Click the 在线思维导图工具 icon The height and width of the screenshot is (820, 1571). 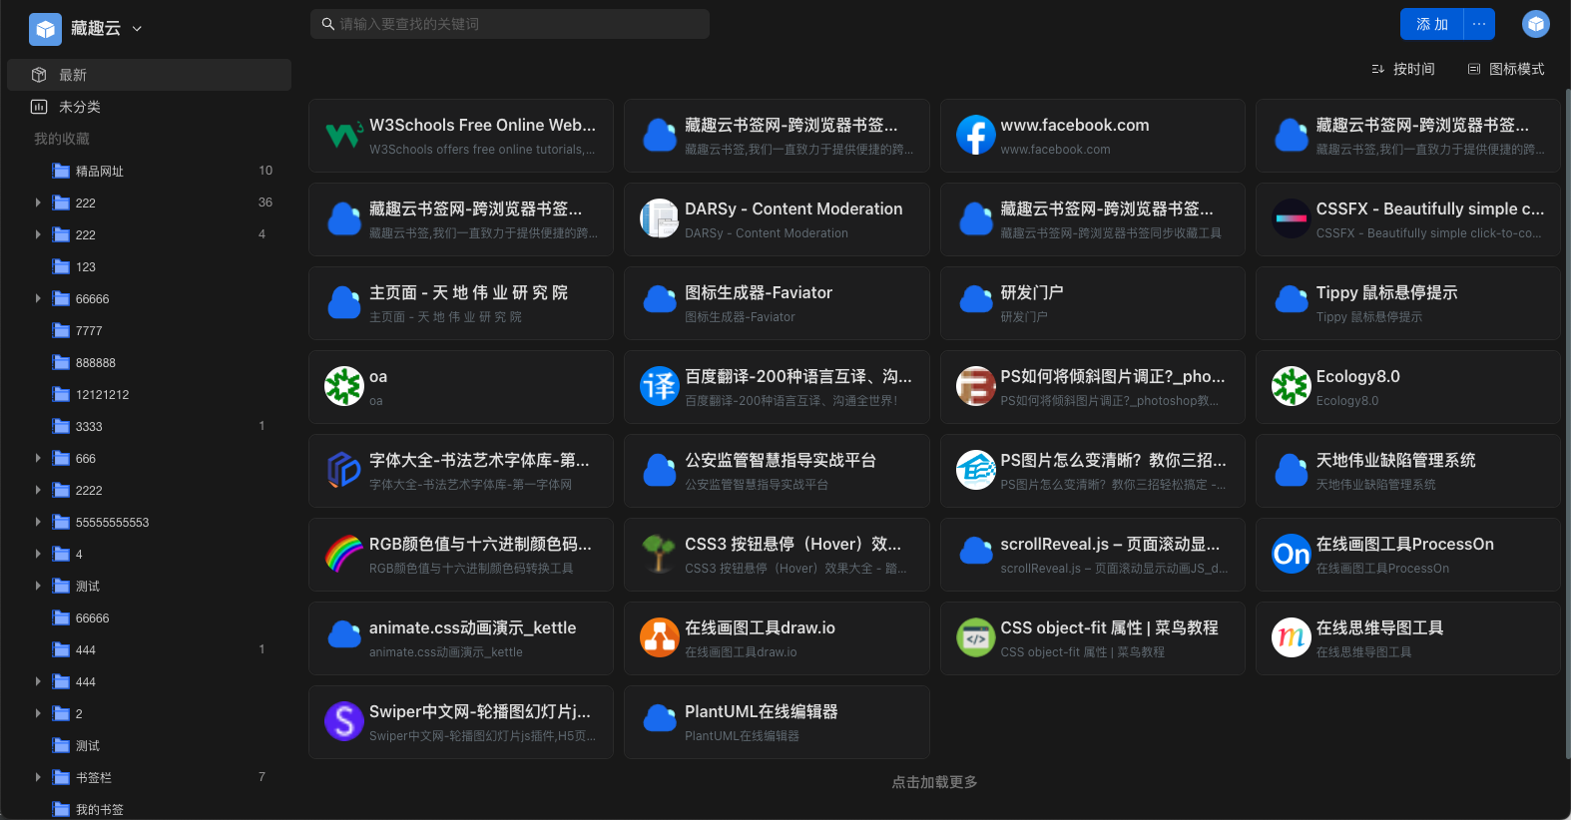pyautogui.click(x=1291, y=637)
